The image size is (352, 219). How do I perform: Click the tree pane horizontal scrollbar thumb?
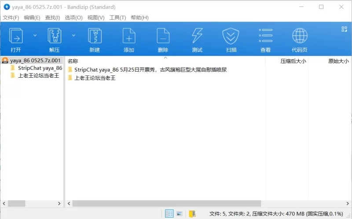pos(17,204)
